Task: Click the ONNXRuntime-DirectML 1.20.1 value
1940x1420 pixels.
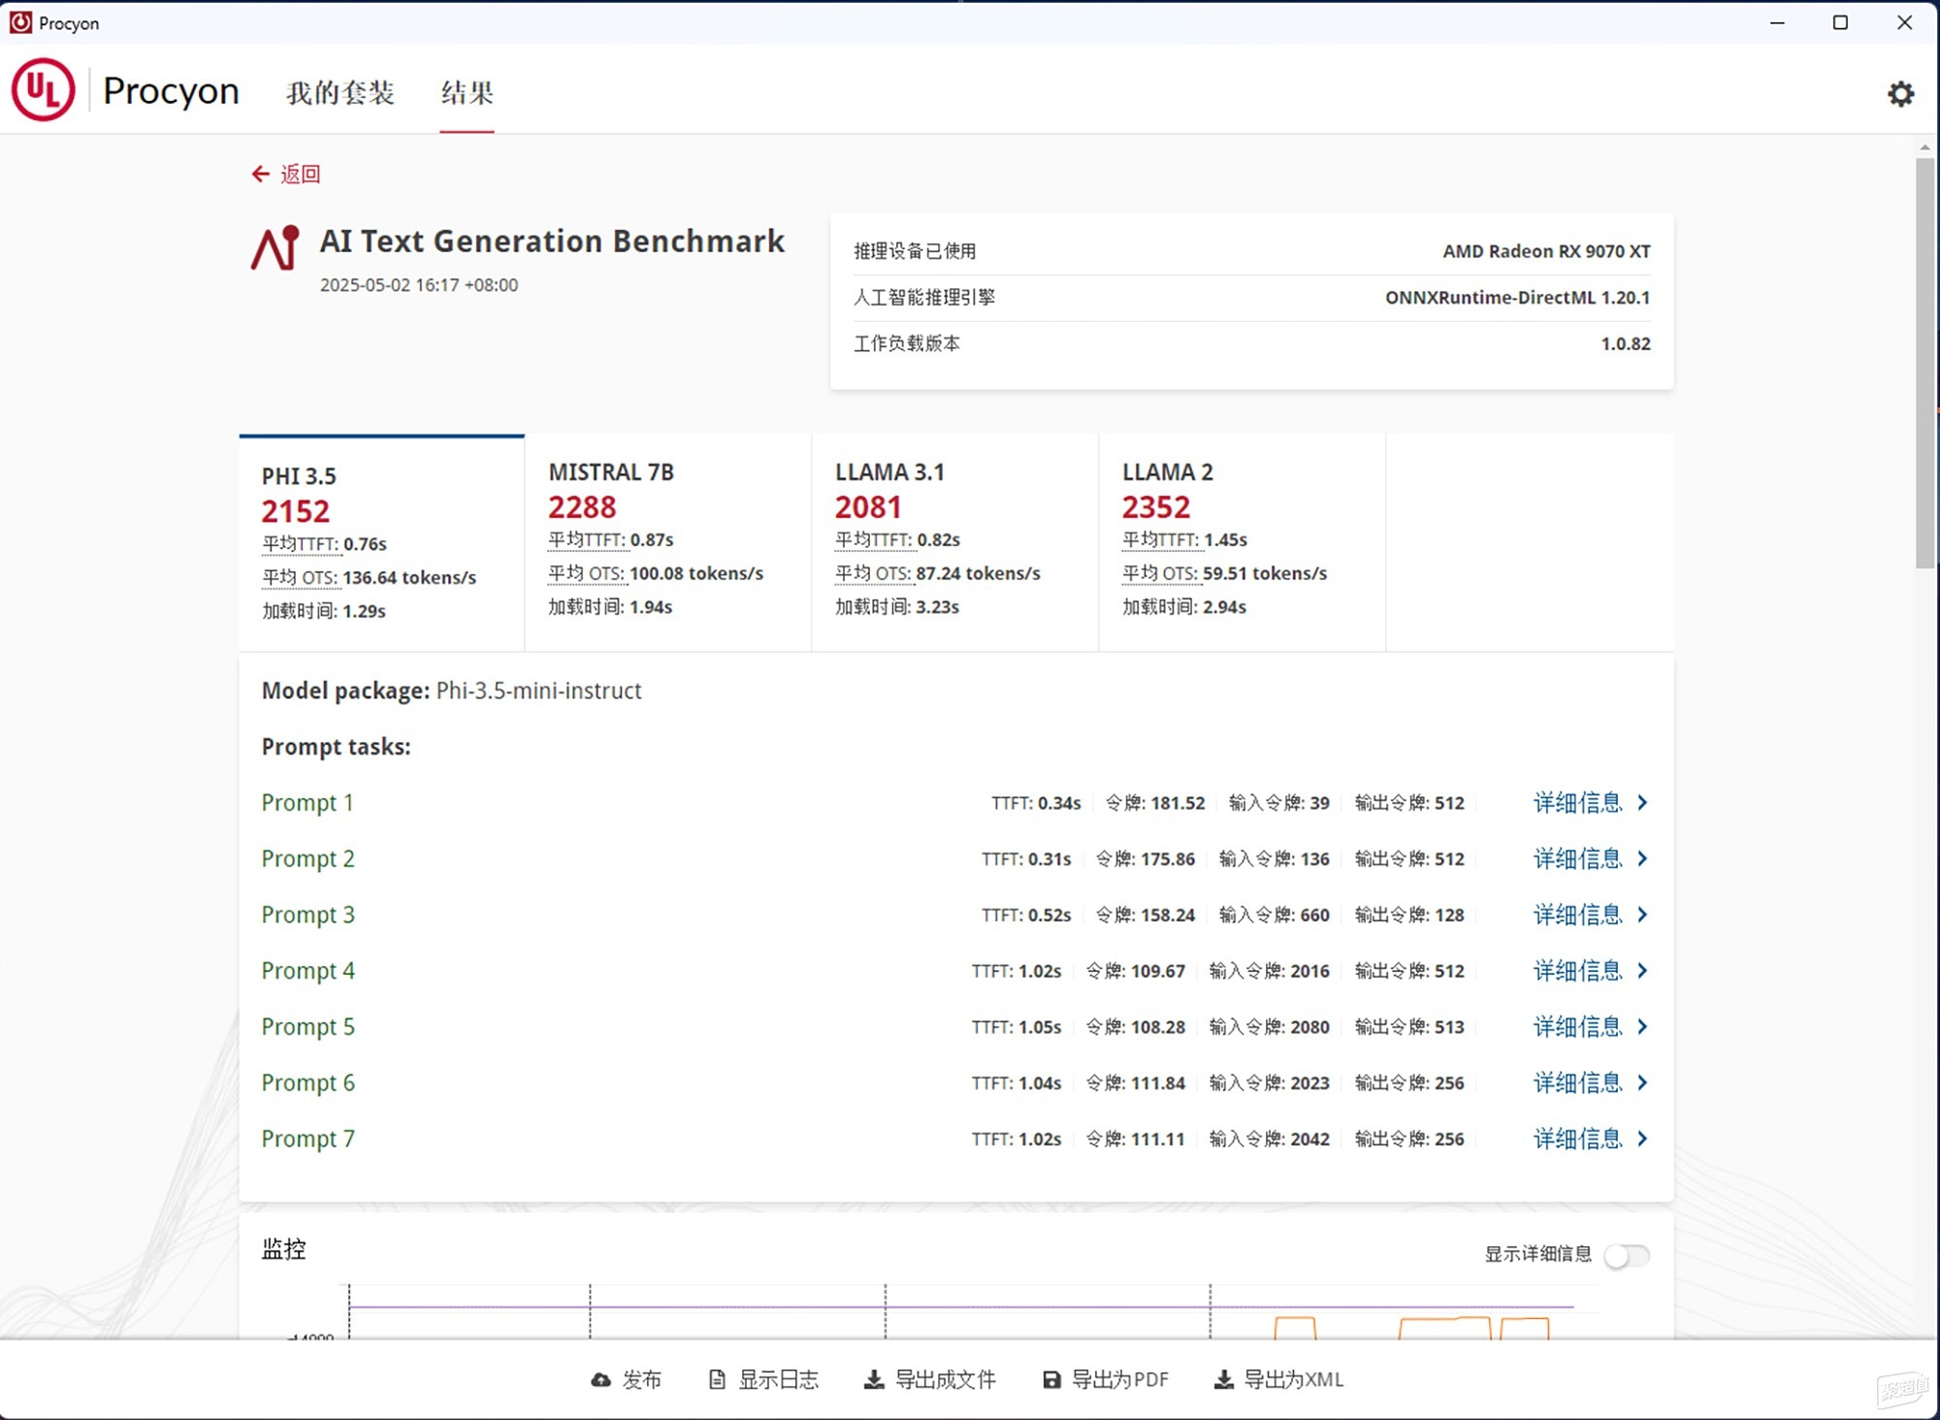Action: click(x=1517, y=298)
